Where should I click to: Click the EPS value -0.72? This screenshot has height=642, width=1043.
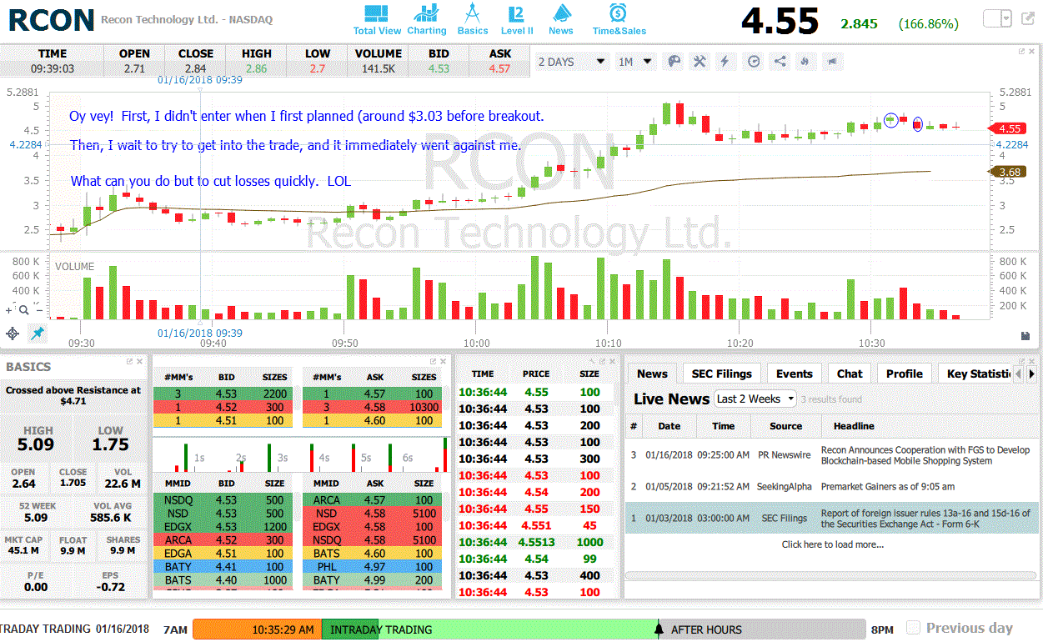(x=111, y=587)
